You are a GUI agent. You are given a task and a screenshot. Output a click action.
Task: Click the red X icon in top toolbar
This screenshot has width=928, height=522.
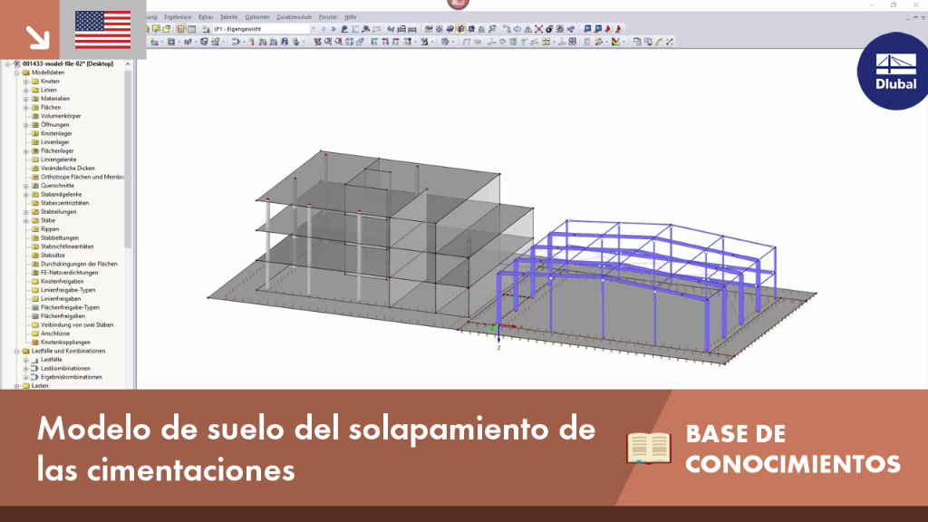coord(539,28)
